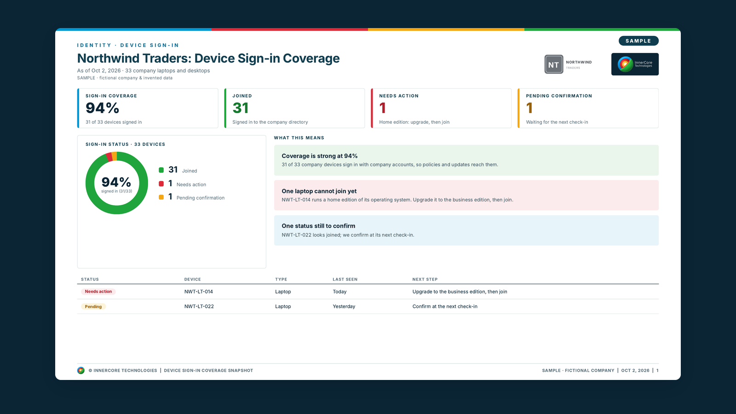Screen dimensions: 736x414
Task: Select the green Joined legend swatch
Action: click(161, 170)
